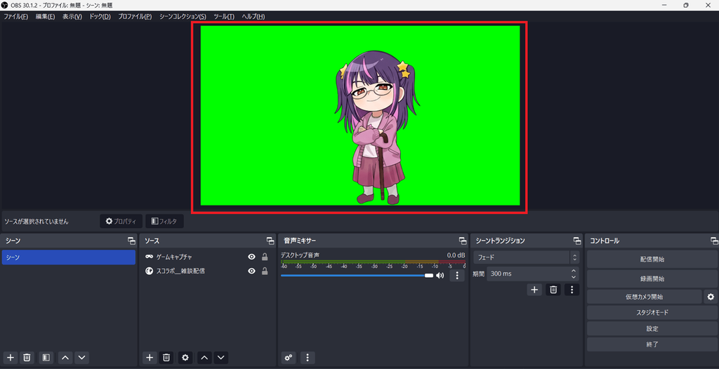The image size is (719, 369).
Task: Click the 0.0 dB volume readout
Action: click(x=456, y=255)
